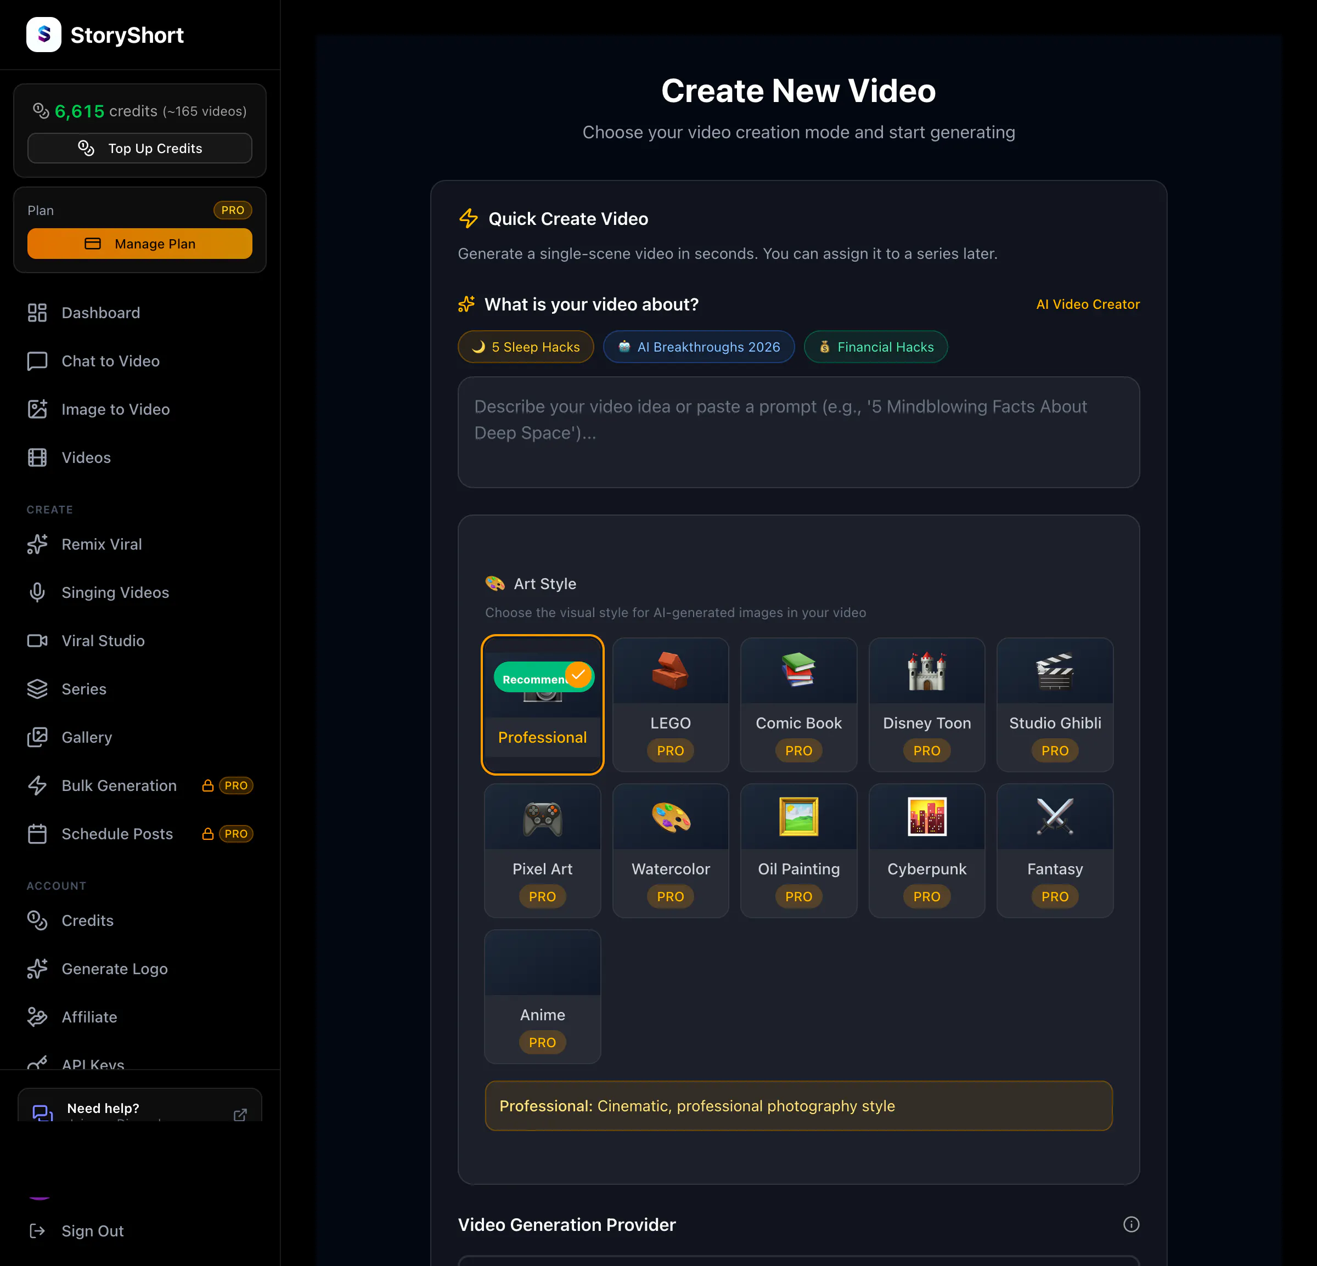Choose the Fantasy art style
The height and width of the screenshot is (1266, 1317).
pyautogui.click(x=1055, y=851)
